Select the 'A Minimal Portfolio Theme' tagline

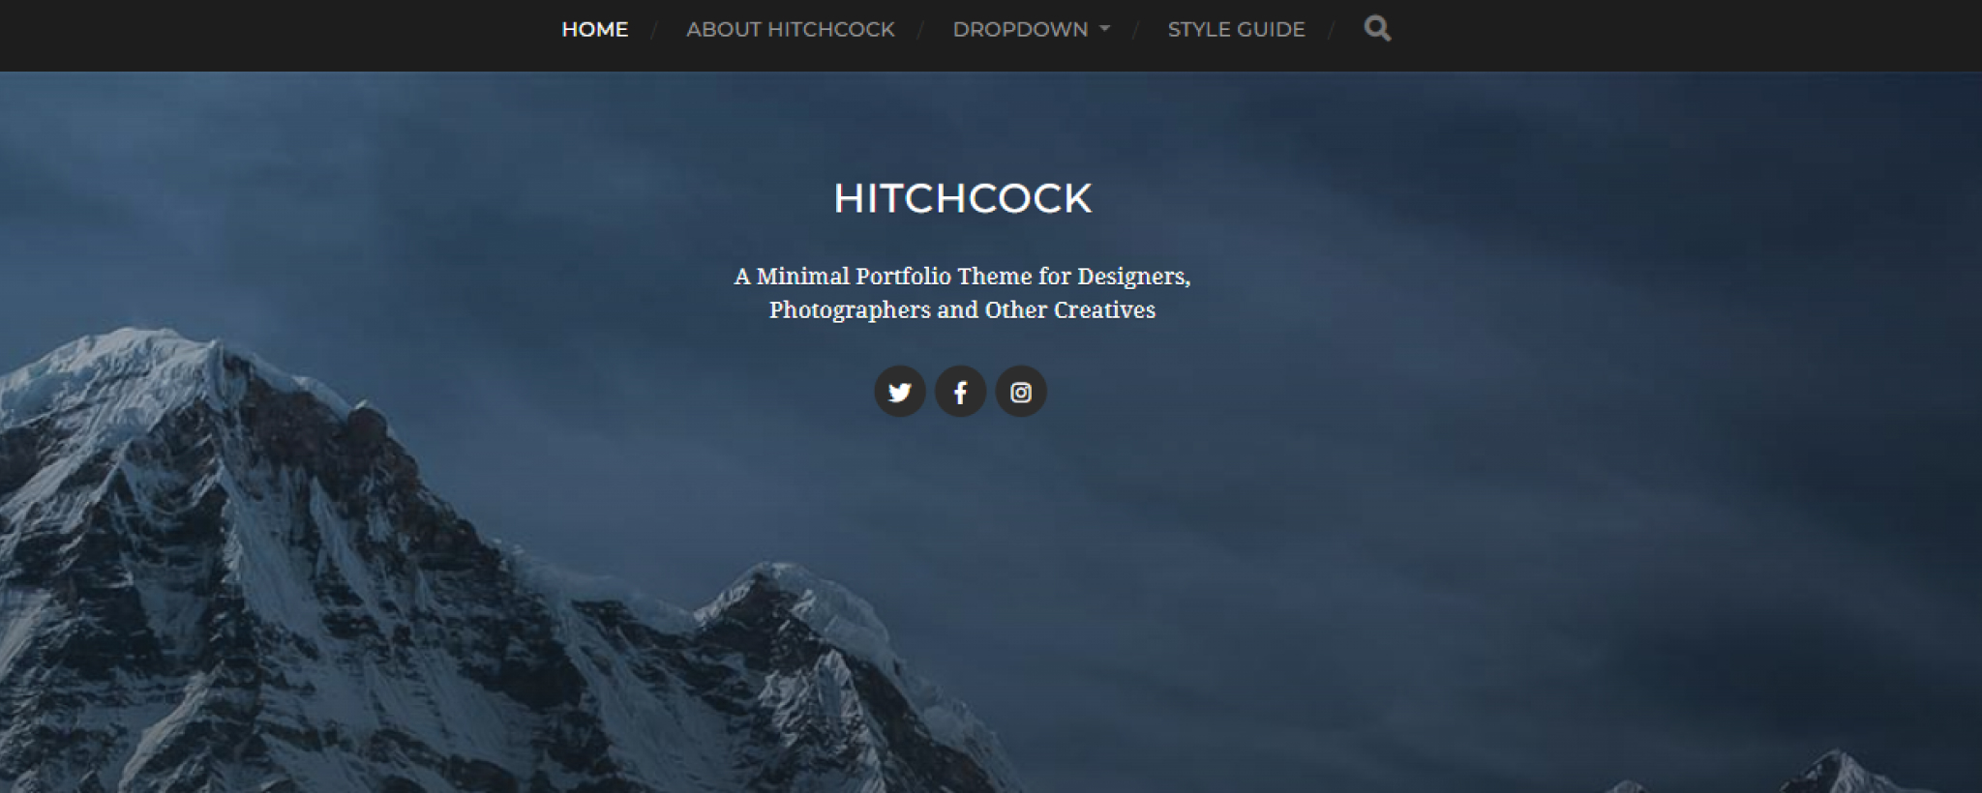click(962, 293)
